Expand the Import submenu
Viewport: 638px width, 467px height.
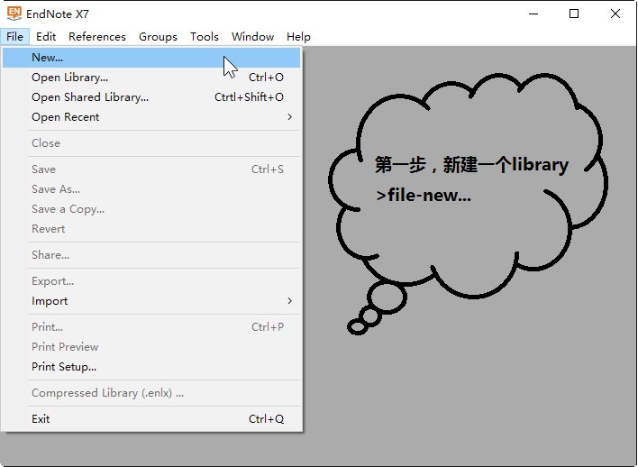coord(151,301)
